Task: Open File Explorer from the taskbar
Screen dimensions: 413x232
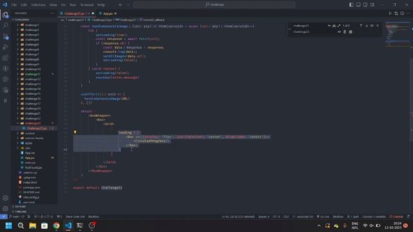Action: (x=32, y=226)
